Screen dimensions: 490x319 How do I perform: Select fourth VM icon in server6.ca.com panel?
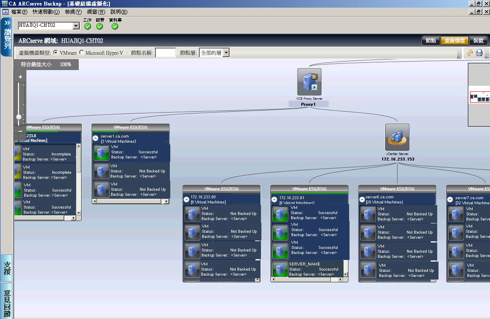point(368,269)
